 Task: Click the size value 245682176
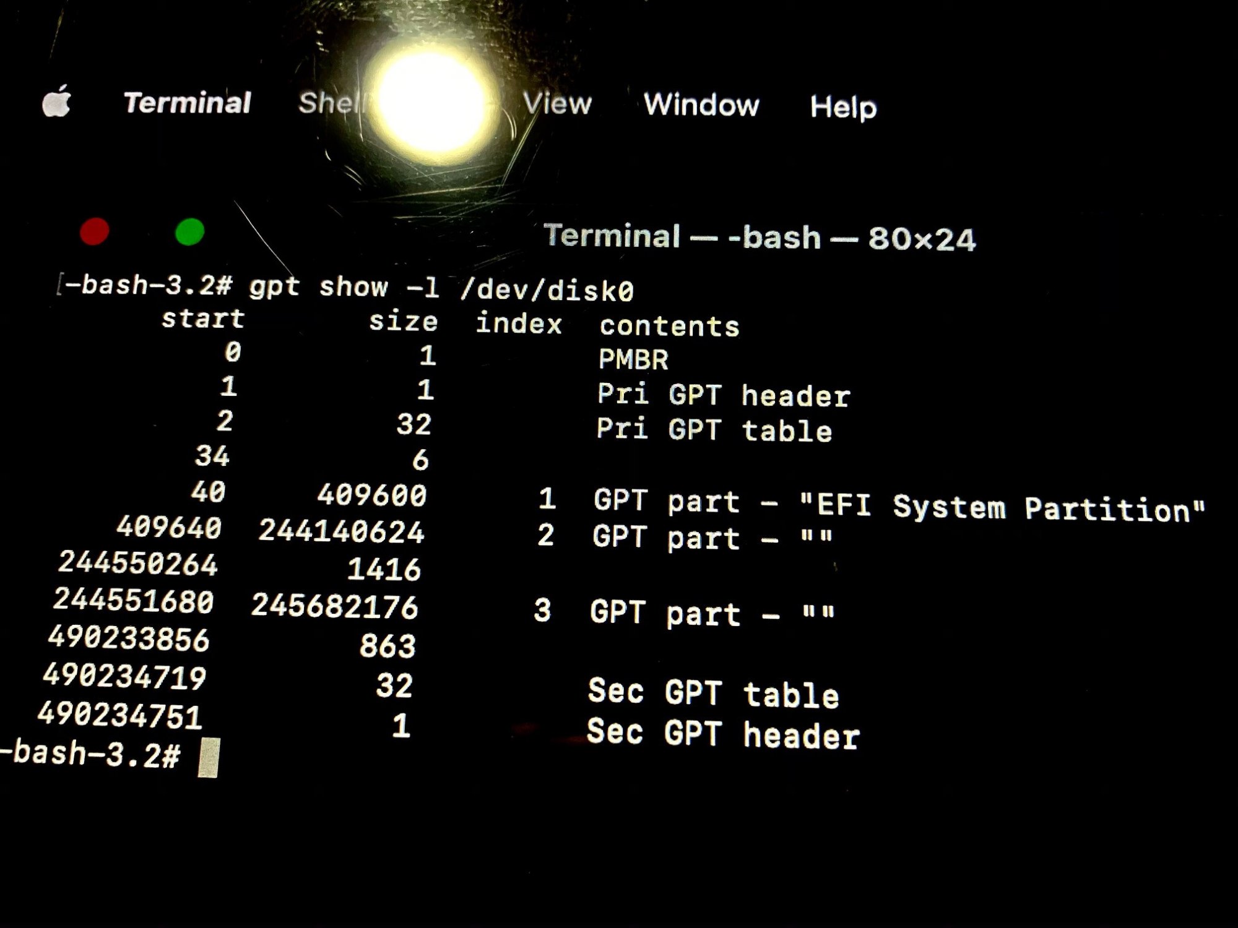335,606
